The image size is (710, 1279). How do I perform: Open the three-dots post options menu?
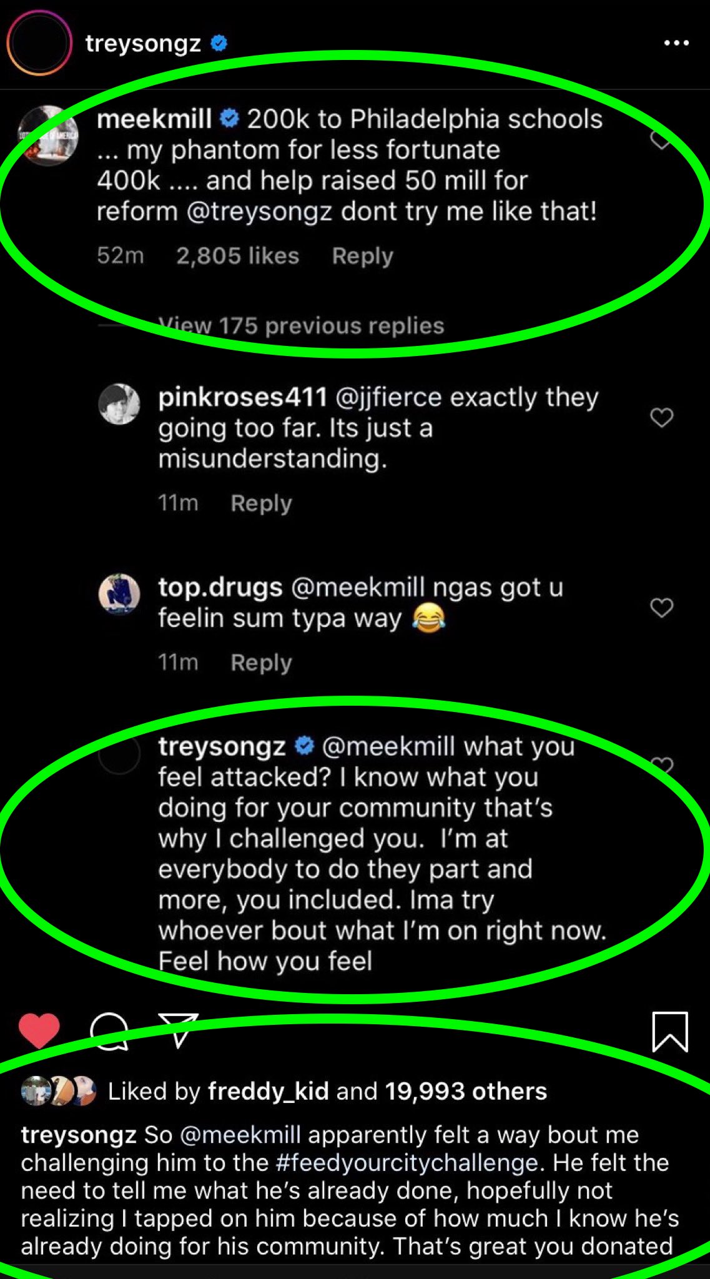676,43
